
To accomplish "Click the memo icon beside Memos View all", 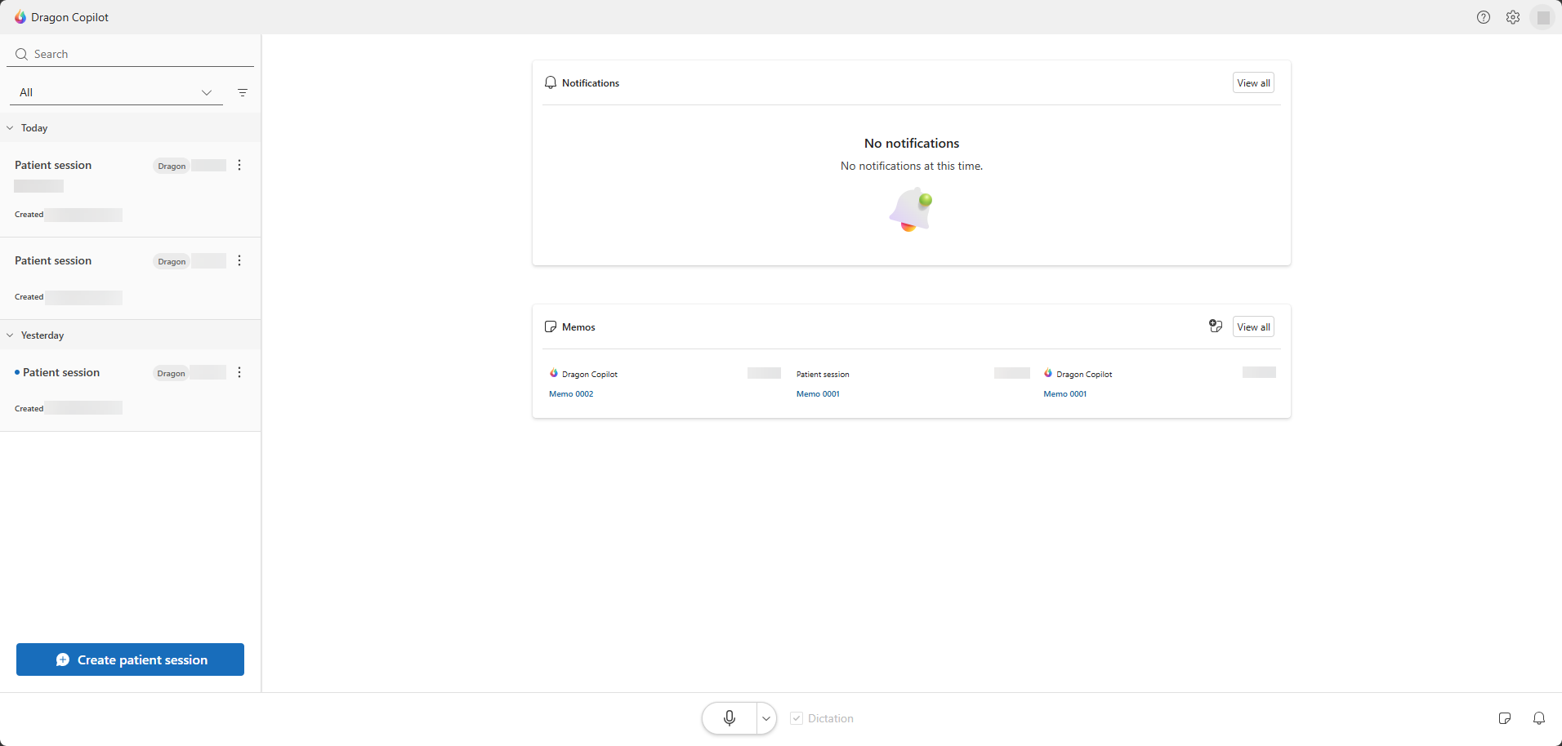I will 1216,326.
